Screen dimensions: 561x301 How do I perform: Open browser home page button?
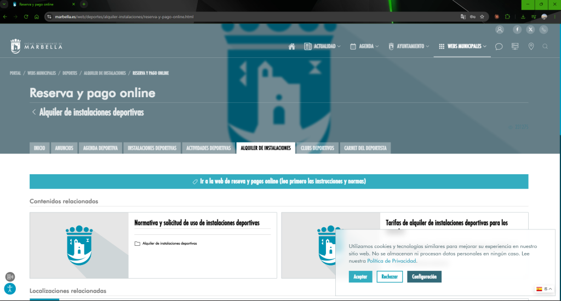(37, 17)
